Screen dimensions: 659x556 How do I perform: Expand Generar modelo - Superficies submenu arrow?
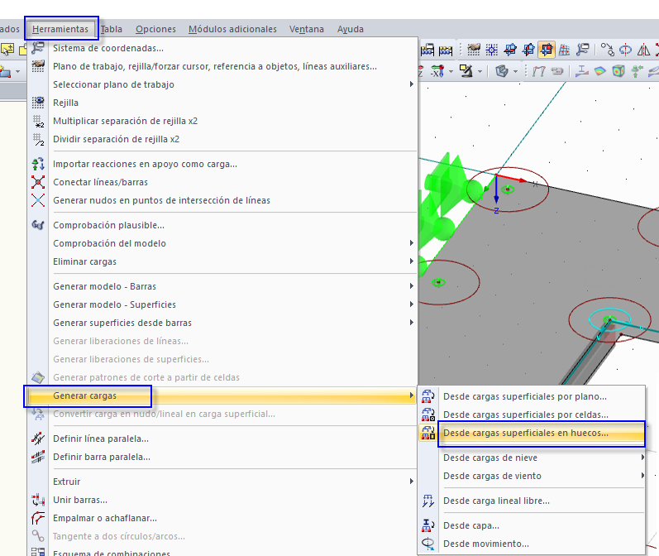pos(412,304)
